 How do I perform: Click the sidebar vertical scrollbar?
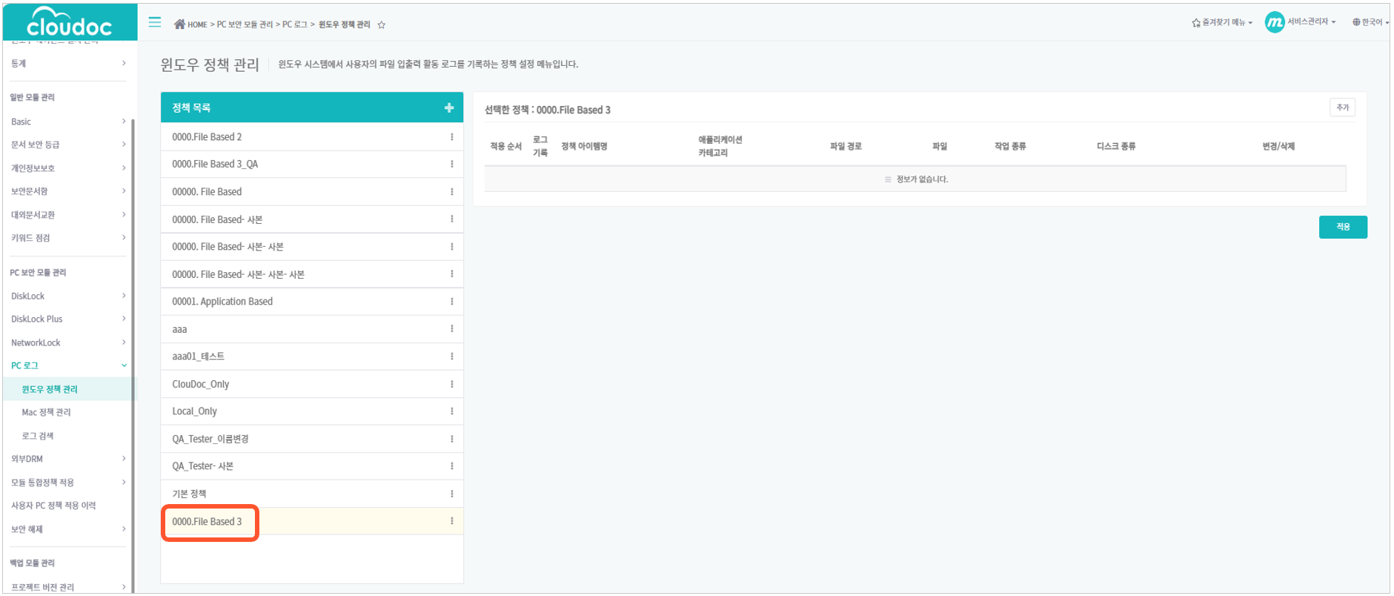(x=133, y=356)
